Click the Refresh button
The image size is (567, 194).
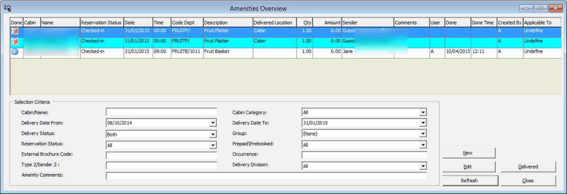click(470, 180)
